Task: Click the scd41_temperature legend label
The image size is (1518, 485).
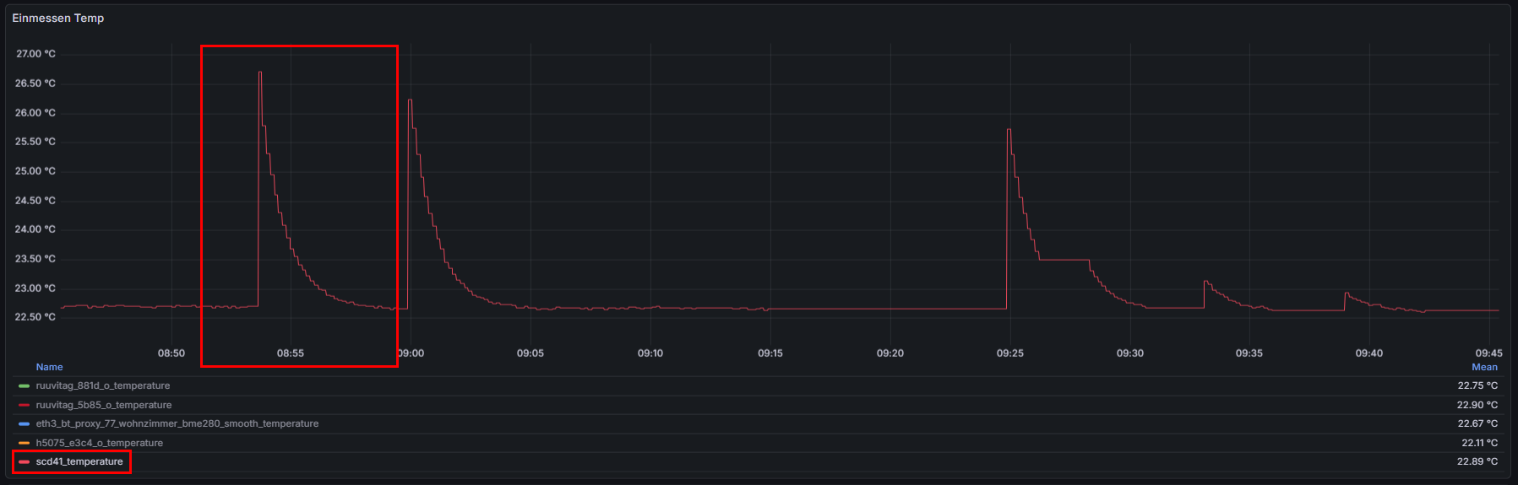Action: coord(79,462)
